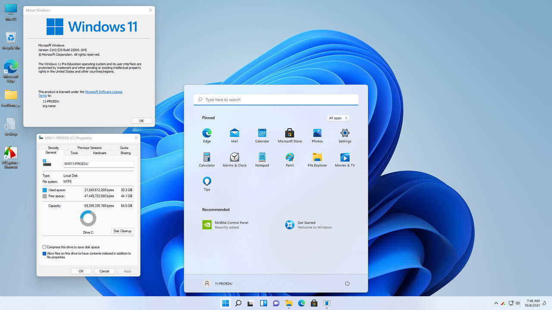Click OK in drive Properties dialog

[x=81, y=271]
